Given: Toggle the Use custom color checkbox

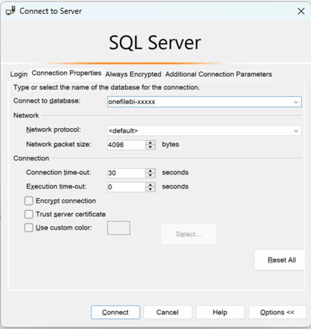Looking at the screenshot, I should pyautogui.click(x=29, y=228).
